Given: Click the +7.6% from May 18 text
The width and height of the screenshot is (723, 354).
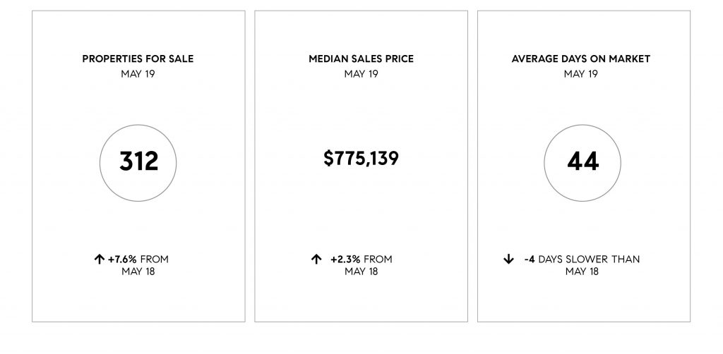Looking at the screenshot, I should point(138,265).
